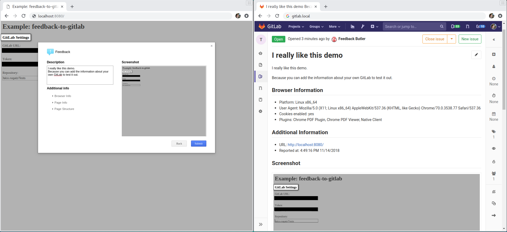Image resolution: width=507 pixels, height=232 pixels.
Task: Edit issue title with pencil icon
Action: [476, 55]
